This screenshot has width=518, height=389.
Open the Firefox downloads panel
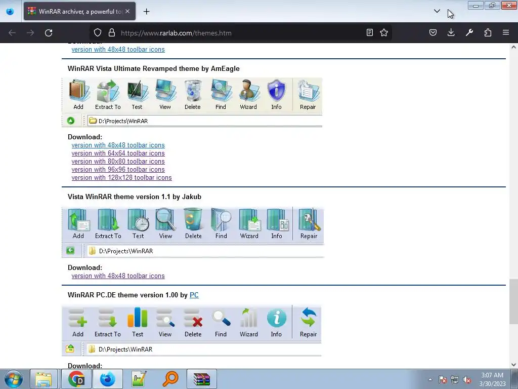point(451,33)
